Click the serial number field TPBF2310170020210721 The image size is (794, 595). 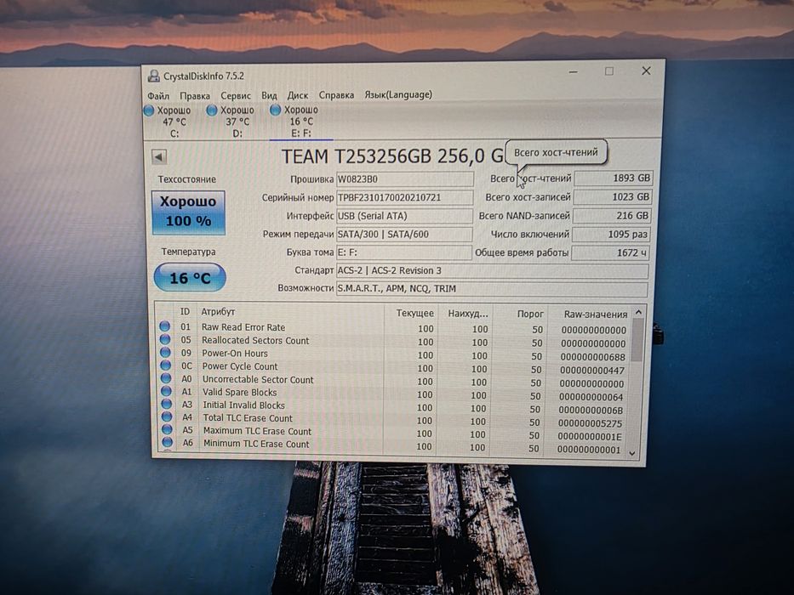coord(404,197)
